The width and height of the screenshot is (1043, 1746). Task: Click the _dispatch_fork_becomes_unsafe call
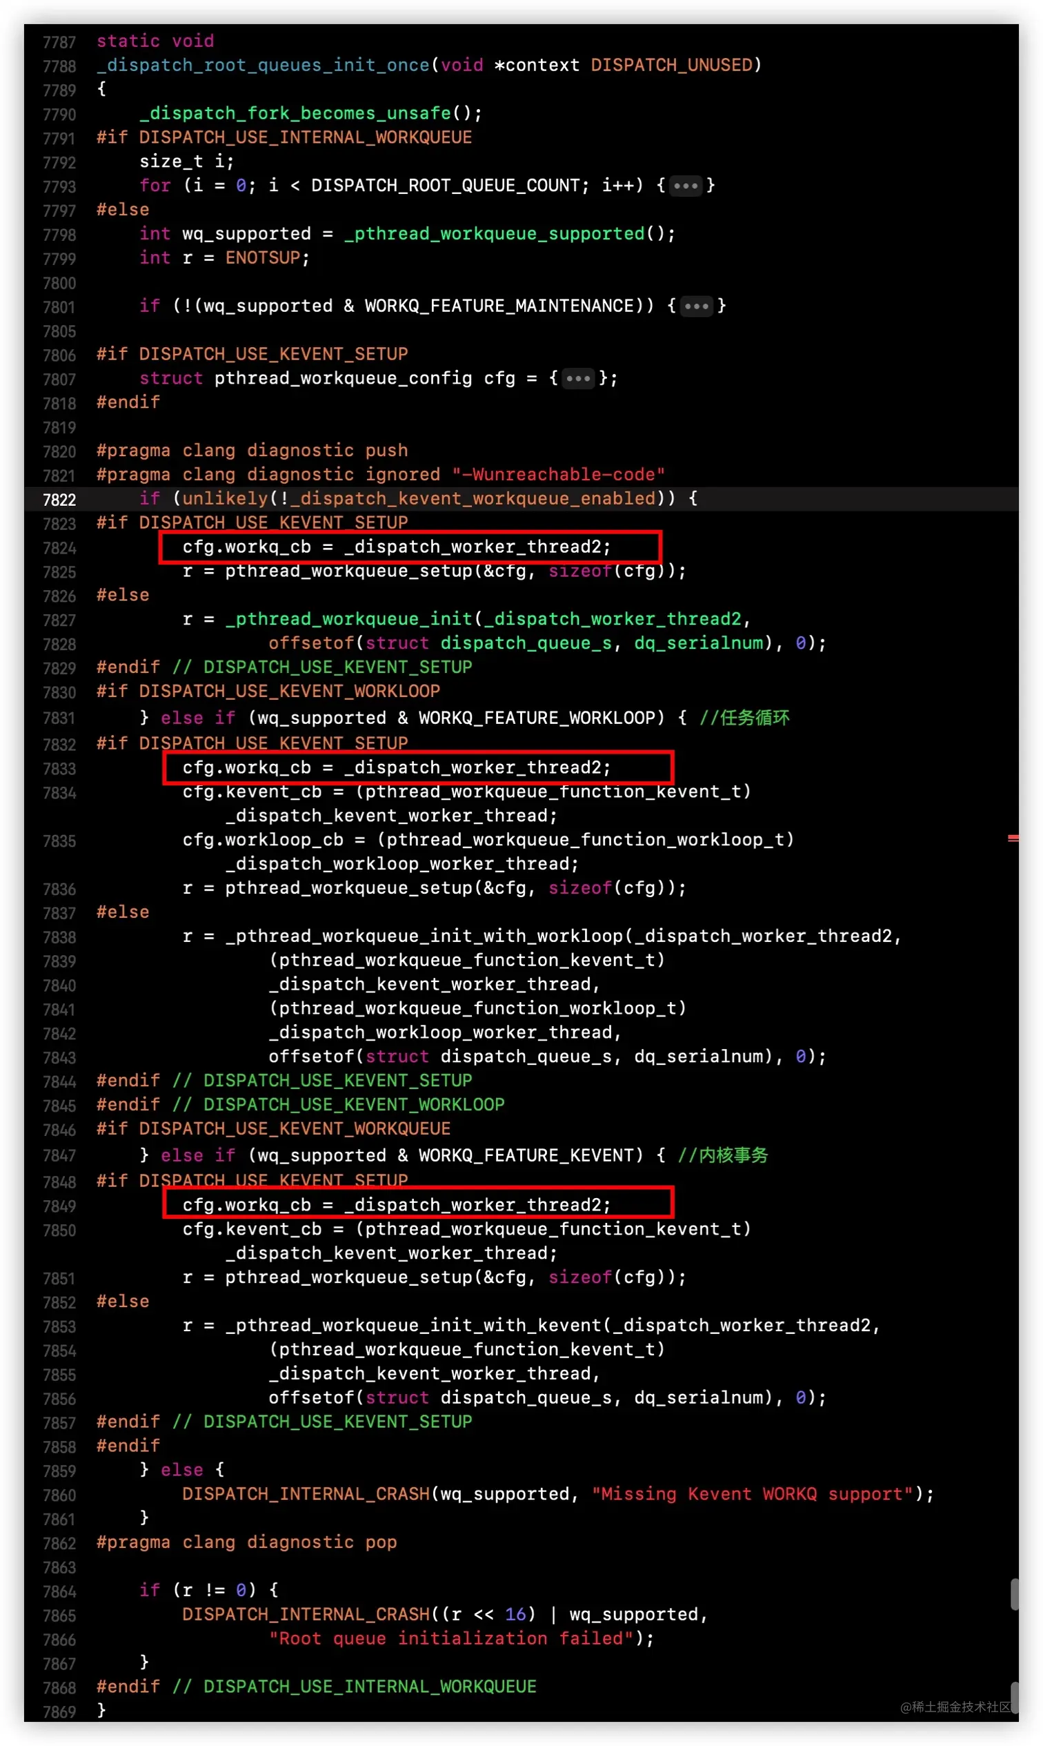coord(295,113)
